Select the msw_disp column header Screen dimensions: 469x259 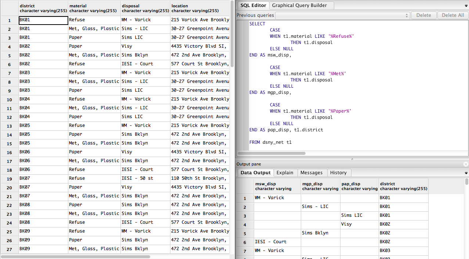pyautogui.click(x=277, y=186)
